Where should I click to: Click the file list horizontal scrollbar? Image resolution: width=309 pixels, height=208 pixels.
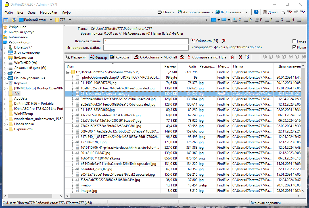pyautogui.click(x=124, y=196)
